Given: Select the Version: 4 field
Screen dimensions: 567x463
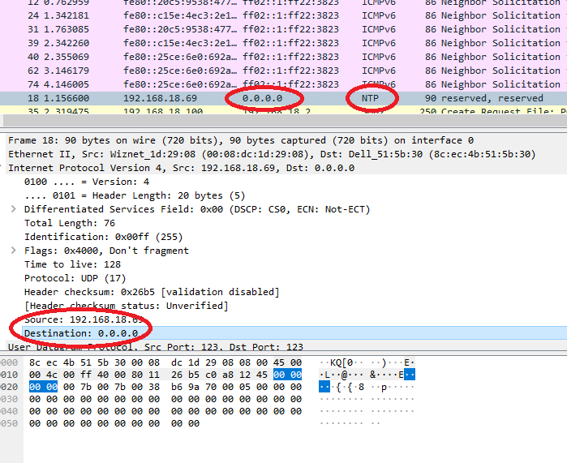Looking at the screenshot, I should pos(87,182).
